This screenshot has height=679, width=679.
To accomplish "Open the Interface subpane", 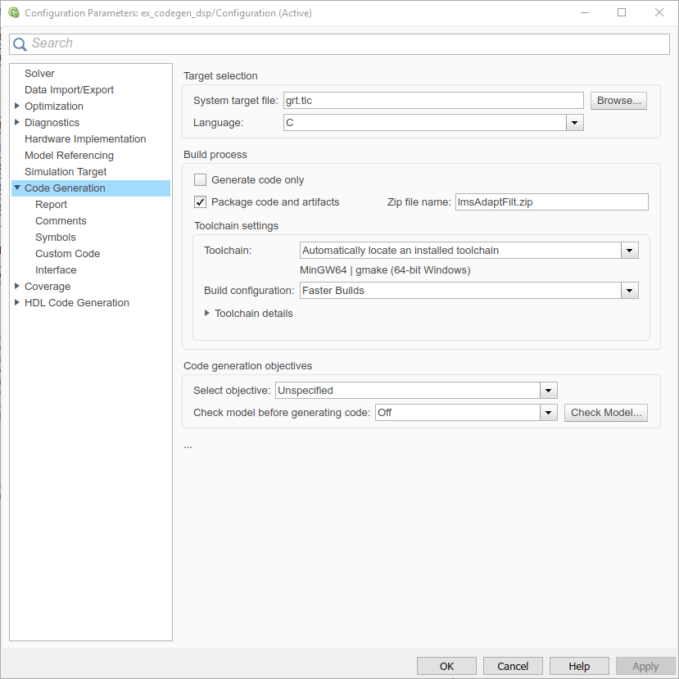I will pyautogui.click(x=56, y=270).
